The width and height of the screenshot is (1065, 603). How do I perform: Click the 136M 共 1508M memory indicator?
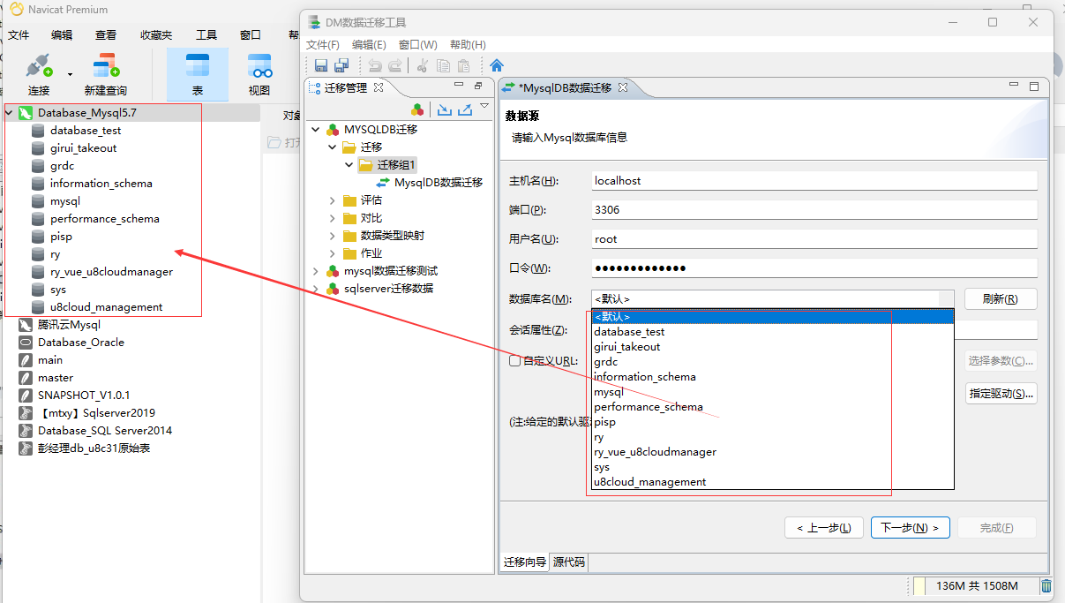pos(976,586)
